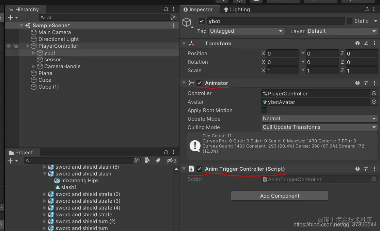Viewport: 380px width, 231px height.
Task: Toggle the Animator component enabled checkbox
Action: (199, 83)
